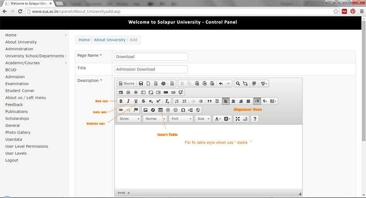The image size is (366, 198).
Task: Insert special character omega icon
Action: 183,110
